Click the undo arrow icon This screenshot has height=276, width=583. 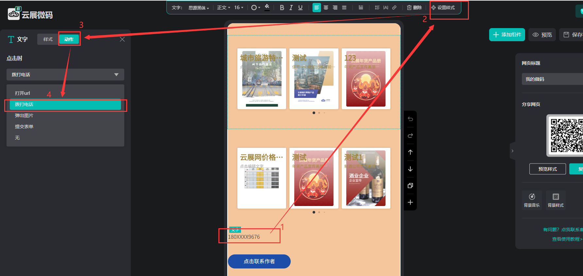click(x=410, y=119)
